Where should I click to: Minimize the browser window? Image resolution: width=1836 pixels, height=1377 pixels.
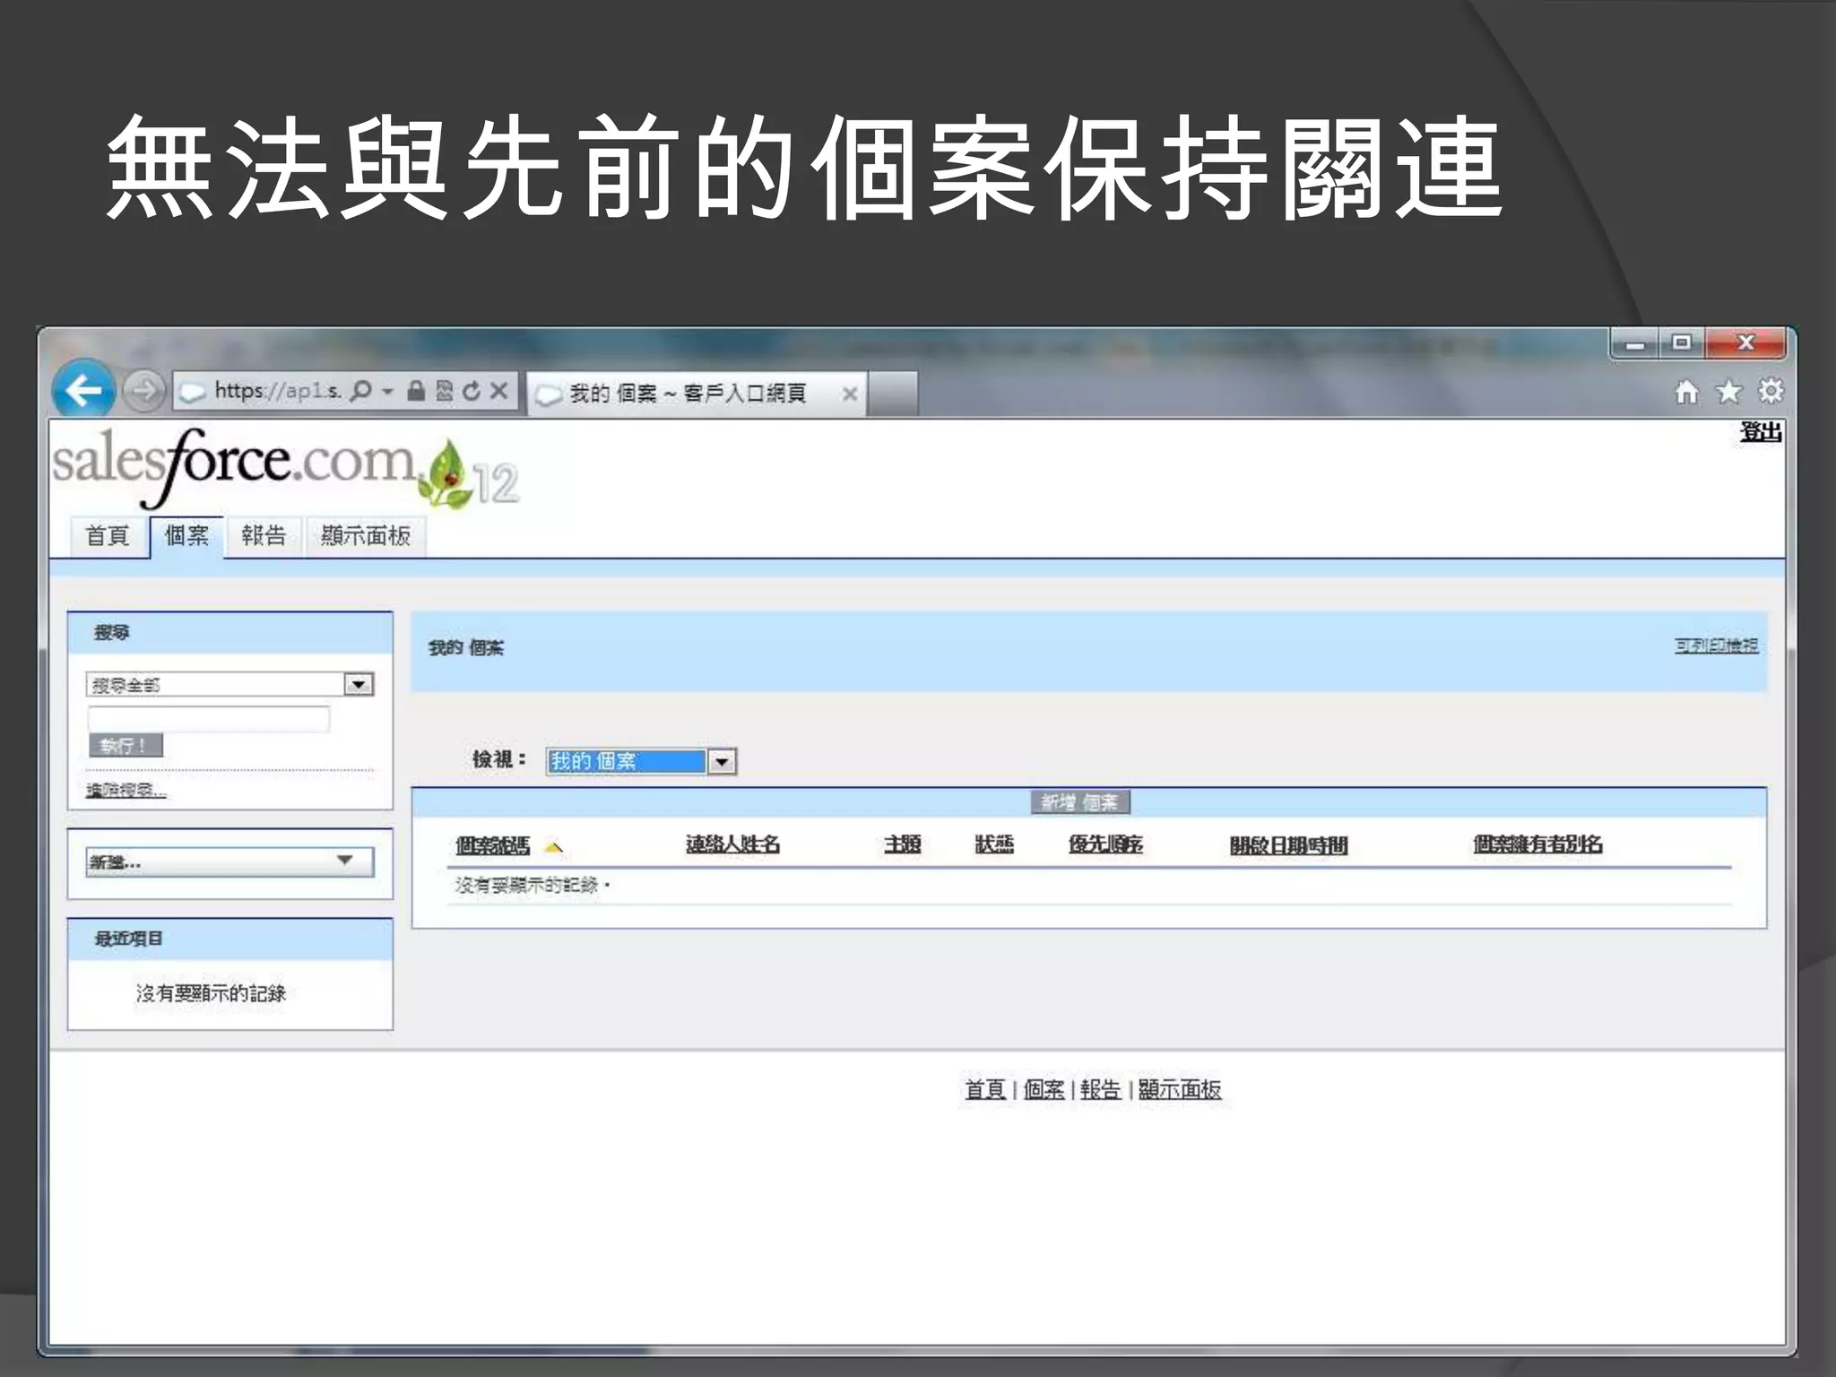1636,343
